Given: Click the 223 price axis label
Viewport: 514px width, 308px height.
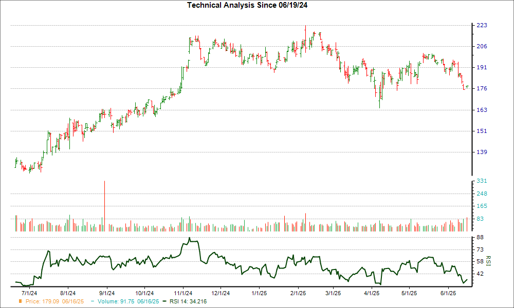Looking at the screenshot, I should click(482, 25).
